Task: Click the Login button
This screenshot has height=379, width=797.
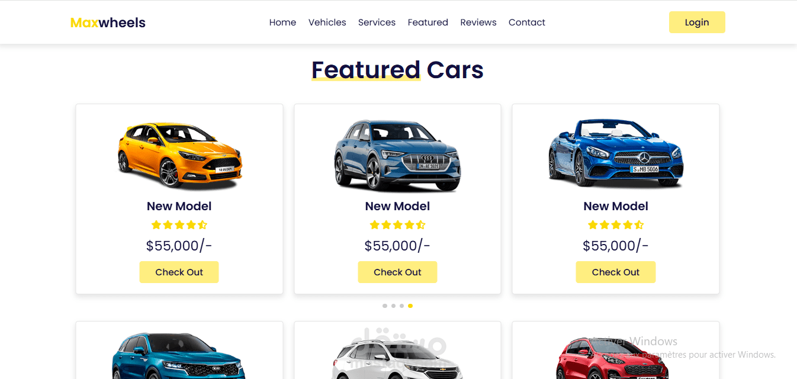Action: 697,23
